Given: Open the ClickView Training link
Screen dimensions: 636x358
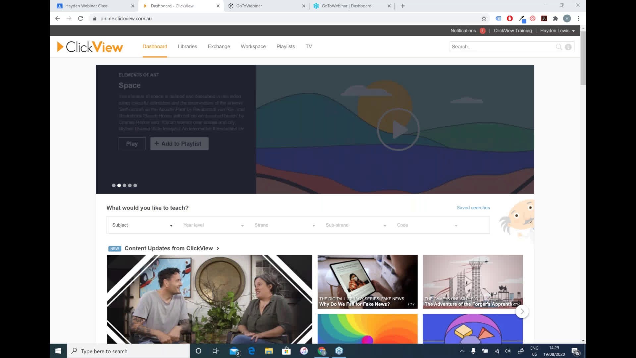Looking at the screenshot, I should point(513,30).
